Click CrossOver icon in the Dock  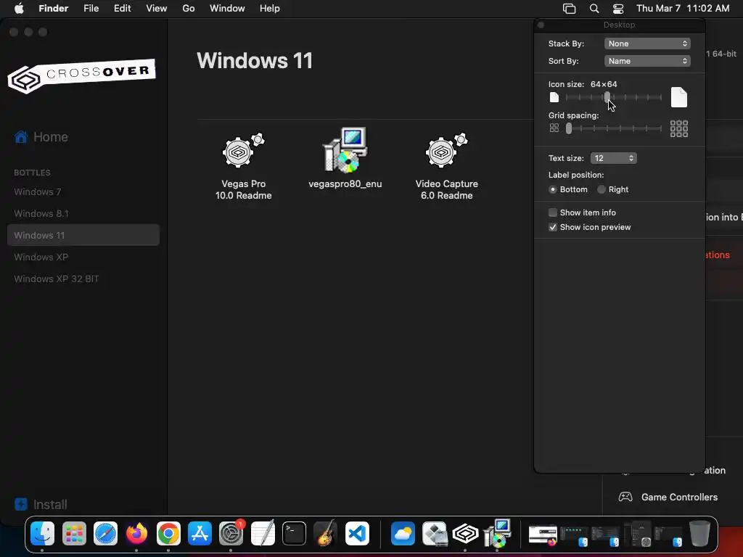coord(465,534)
